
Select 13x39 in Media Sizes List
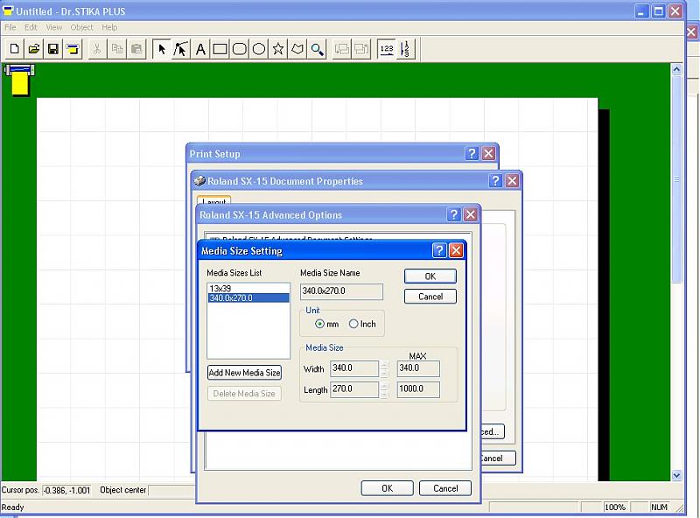pos(248,289)
